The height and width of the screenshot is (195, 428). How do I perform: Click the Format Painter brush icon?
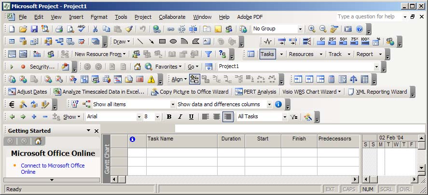pyautogui.click(x=129, y=28)
